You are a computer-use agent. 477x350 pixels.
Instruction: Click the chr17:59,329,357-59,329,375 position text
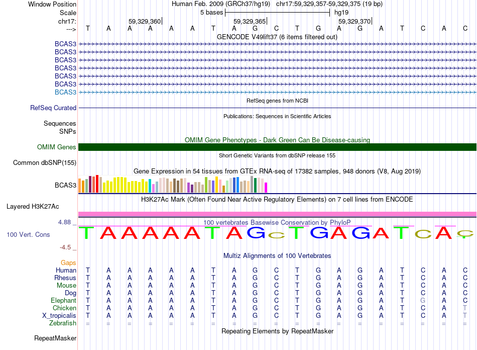pyautogui.click(x=329, y=4)
